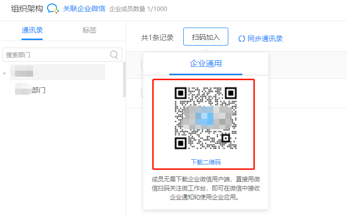
Task: Click the WeChat Work logo icon
Action: point(53,9)
